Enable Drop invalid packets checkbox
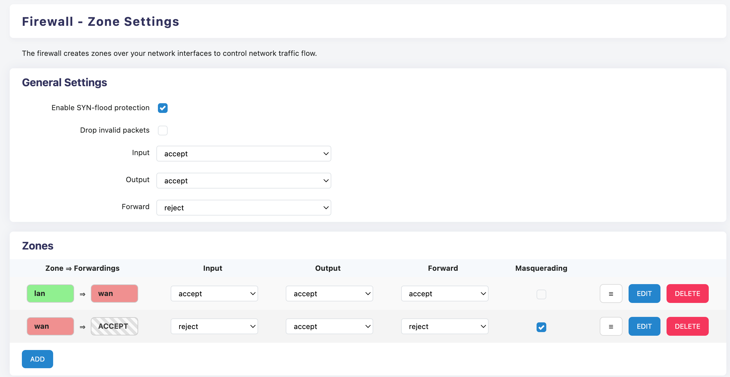 (163, 131)
